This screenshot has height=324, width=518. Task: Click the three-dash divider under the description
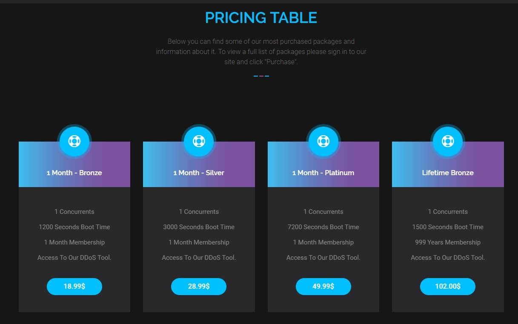261,76
